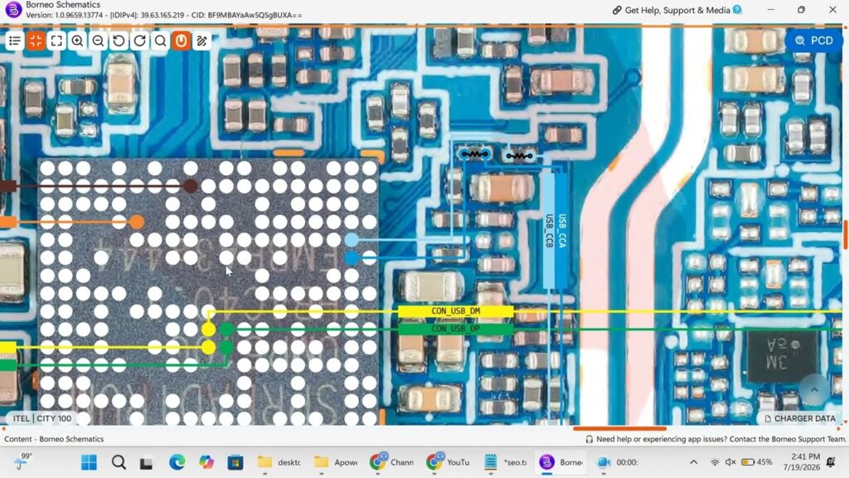
Task: Expand the hidden system tray icons chevron
Action: click(694, 462)
